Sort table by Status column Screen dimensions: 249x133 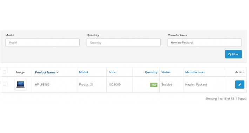coord(166,72)
